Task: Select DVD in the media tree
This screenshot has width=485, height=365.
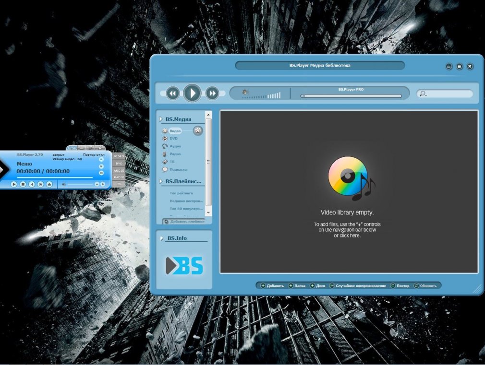Action: click(173, 139)
